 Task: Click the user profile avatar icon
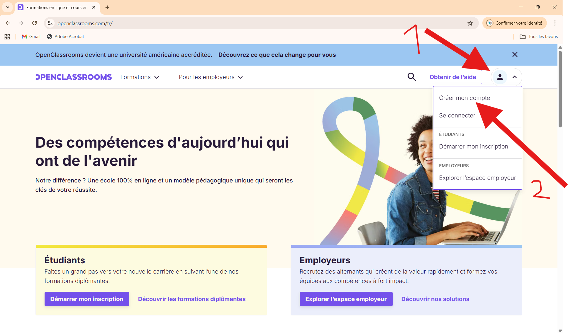tap(500, 77)
